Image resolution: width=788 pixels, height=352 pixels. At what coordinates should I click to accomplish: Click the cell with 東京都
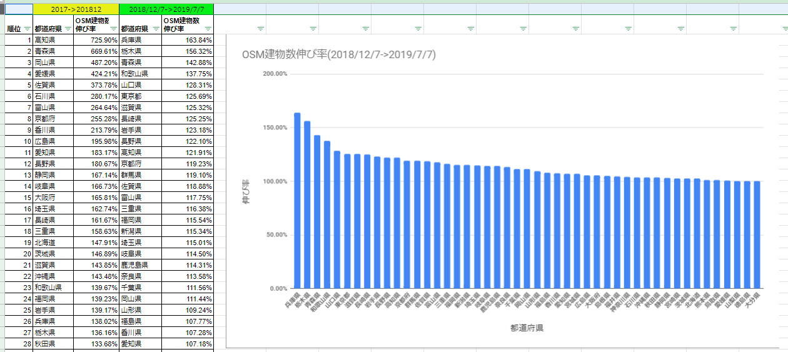coord(141,96)
